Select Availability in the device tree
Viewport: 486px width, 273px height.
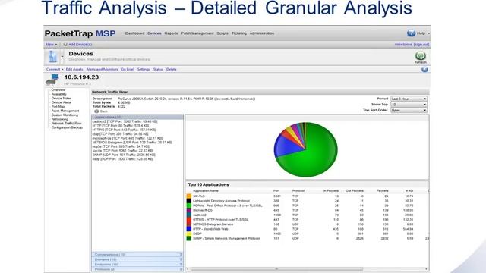59,94
